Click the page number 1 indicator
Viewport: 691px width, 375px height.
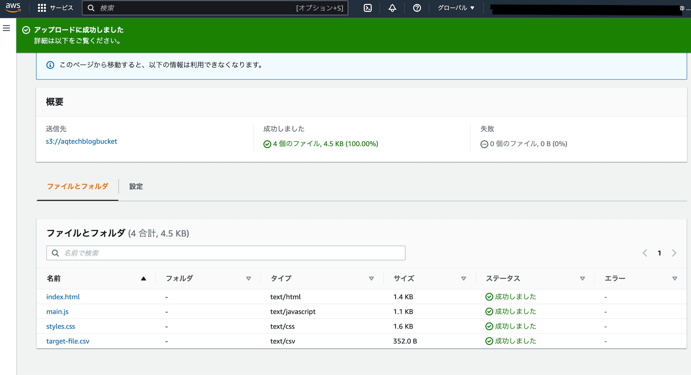(659, 253)
